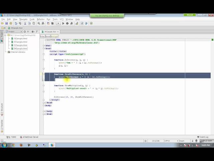Click the Debug icon in toolbar
This screenshot has width=214, height=161.
pos(67,23)
